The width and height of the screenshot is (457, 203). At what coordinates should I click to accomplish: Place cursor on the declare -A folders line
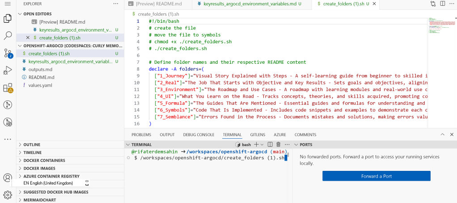(176, 69)
